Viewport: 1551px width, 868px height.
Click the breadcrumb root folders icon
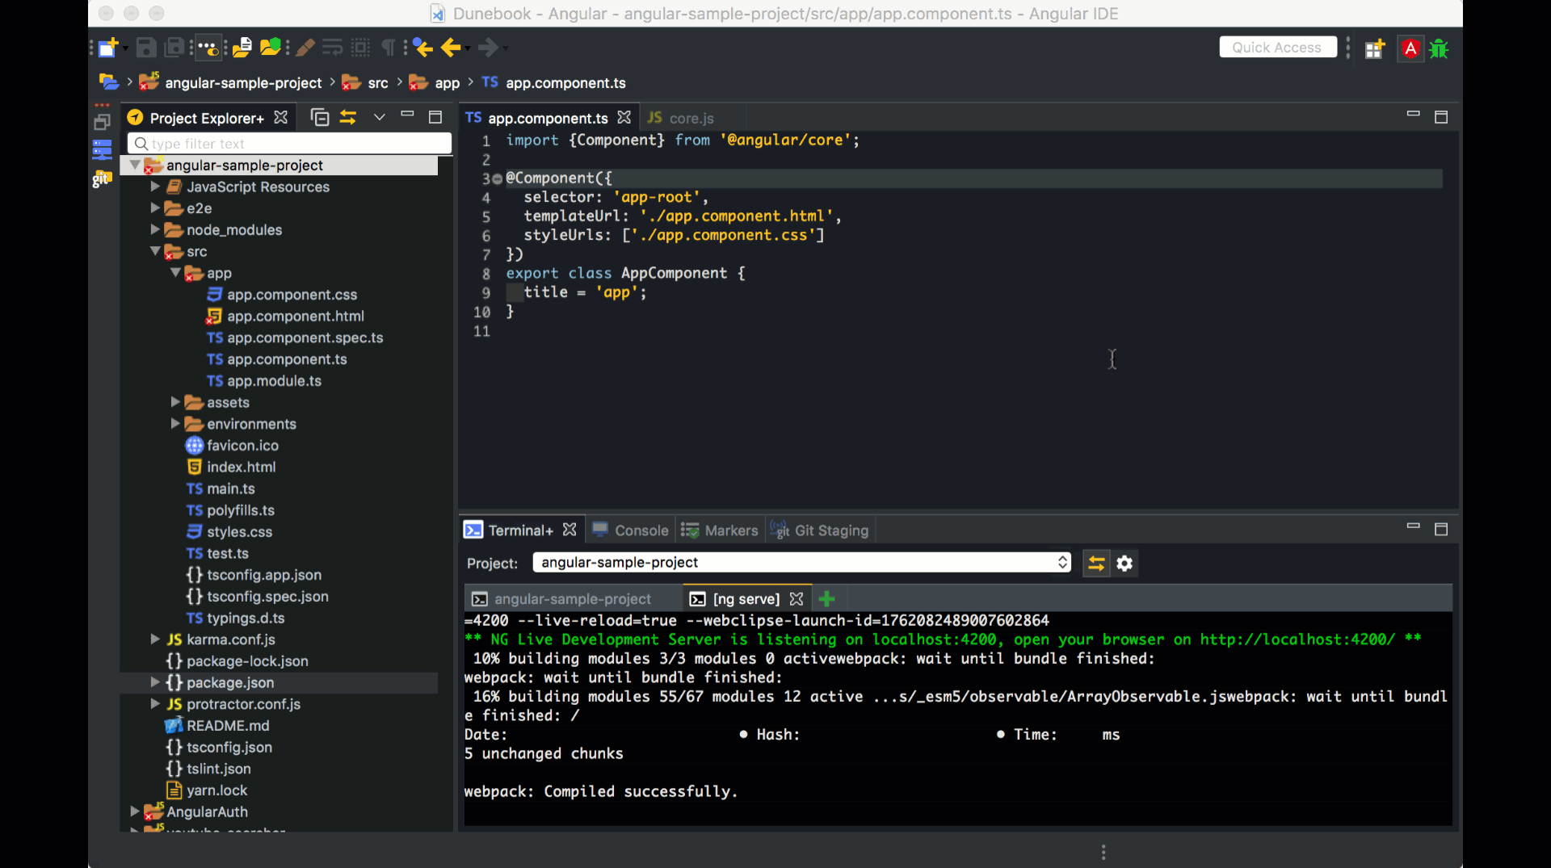[109, 82]
